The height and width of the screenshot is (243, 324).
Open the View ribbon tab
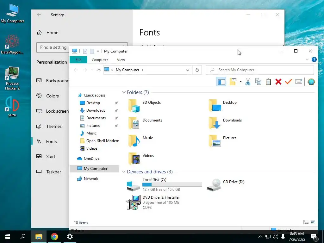121,60
